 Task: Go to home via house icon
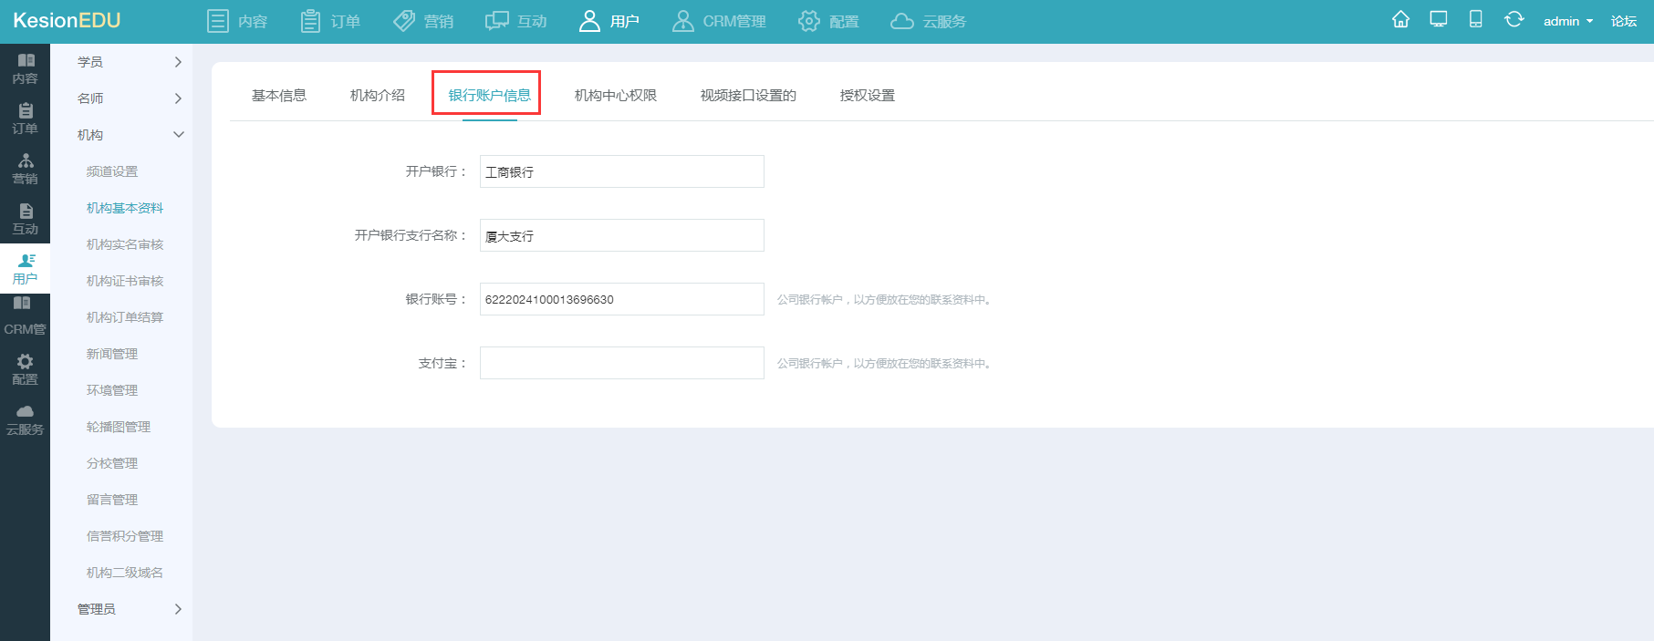click(1401, 19)
